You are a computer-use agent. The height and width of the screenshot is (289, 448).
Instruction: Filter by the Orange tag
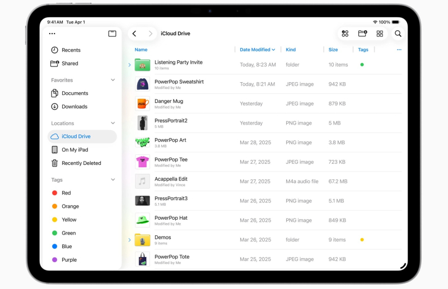[x=70, y=207]
